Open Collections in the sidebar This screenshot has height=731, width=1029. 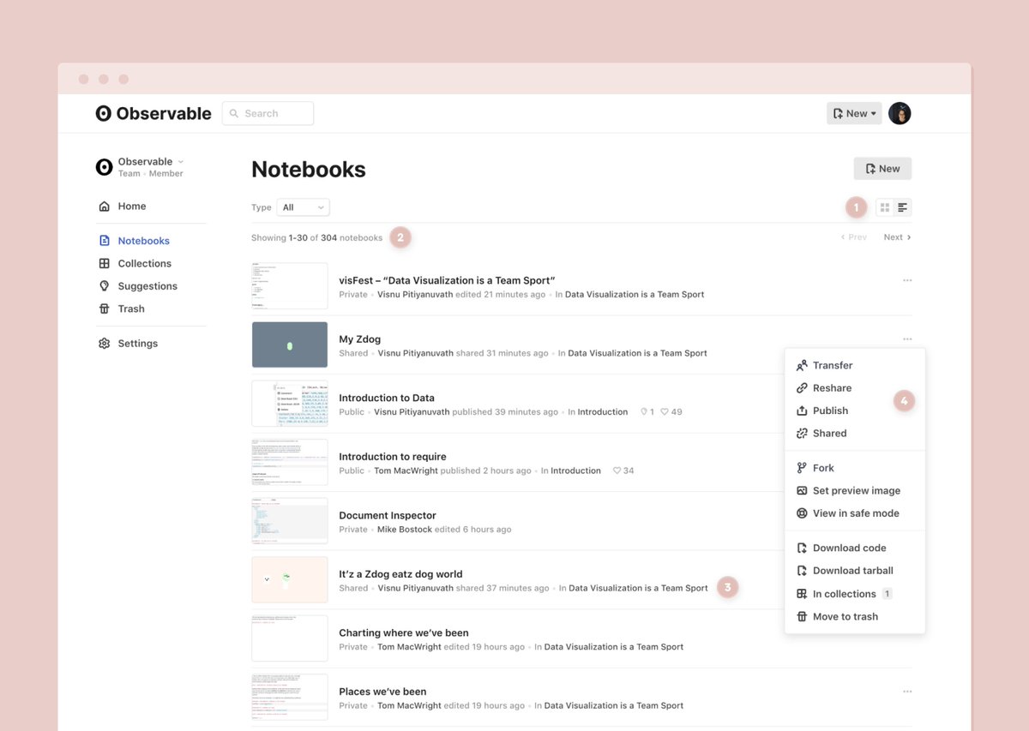click(145, 264)
